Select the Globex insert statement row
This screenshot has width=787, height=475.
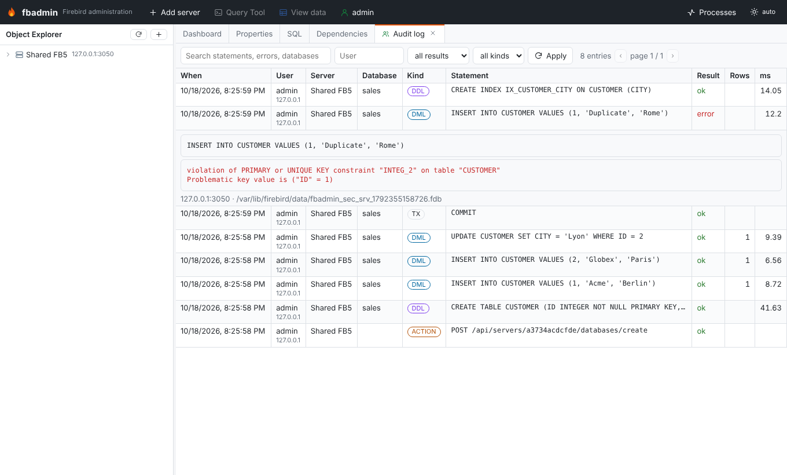(x=555, y=260)
